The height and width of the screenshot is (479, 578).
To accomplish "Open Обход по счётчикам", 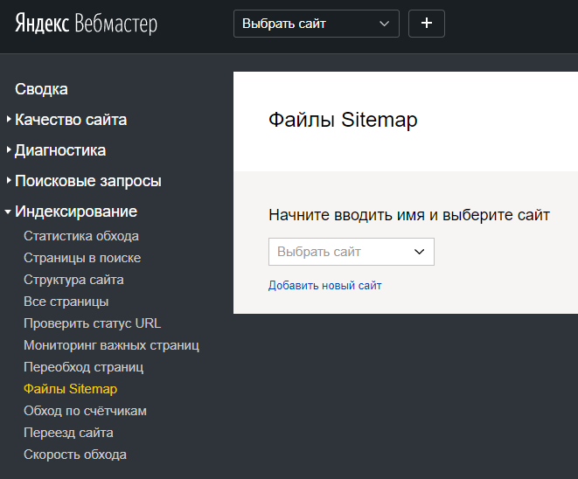I will [85, 411].
